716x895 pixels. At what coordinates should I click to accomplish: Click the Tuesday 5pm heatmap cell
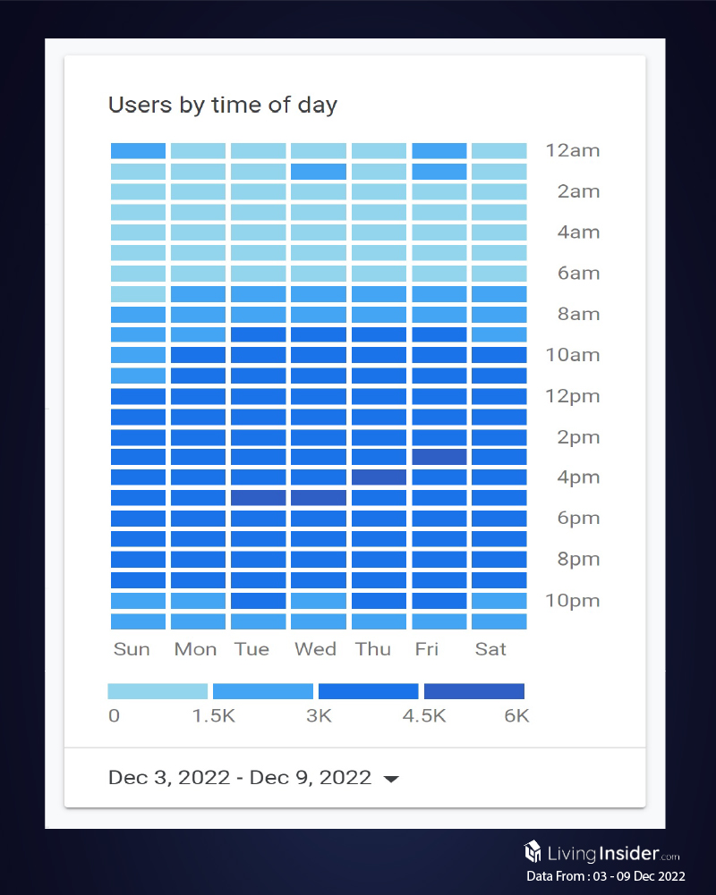[x=259, y=498]
